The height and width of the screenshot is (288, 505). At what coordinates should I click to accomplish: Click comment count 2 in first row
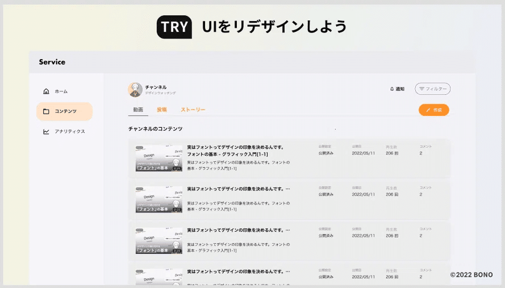(421, 153)
